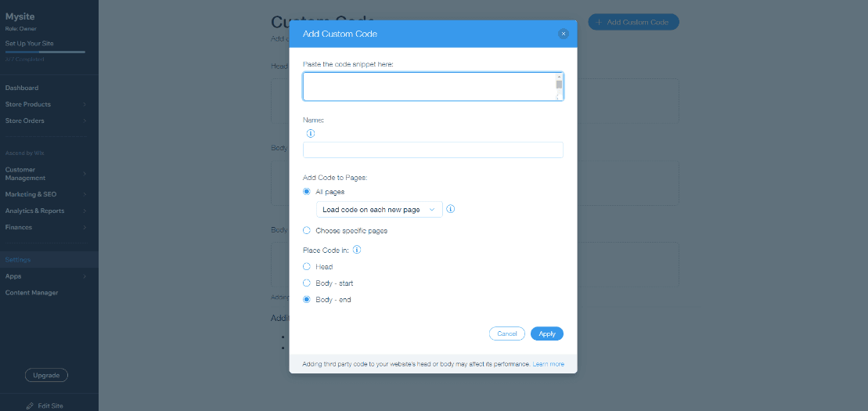Choose Body - start placement

click(307, 283)
